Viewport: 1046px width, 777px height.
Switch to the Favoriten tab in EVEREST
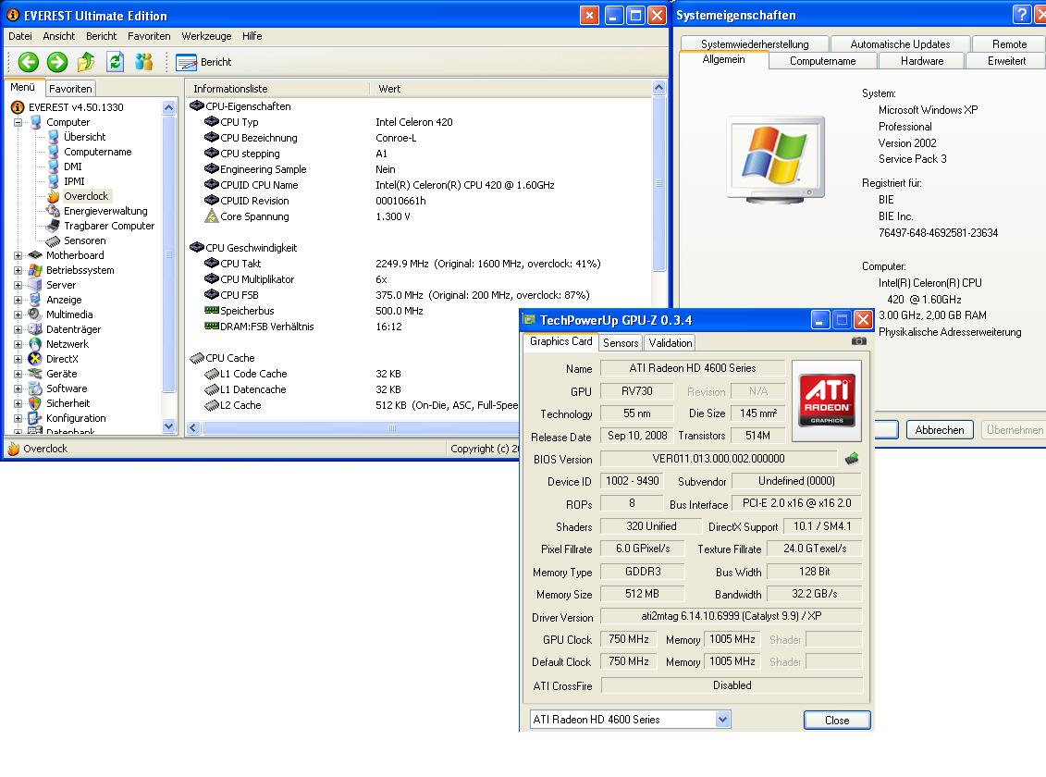pyautogui.click(x=70, y=88)
